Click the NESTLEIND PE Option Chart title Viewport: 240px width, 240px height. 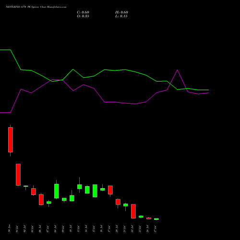tap(36, 7)
